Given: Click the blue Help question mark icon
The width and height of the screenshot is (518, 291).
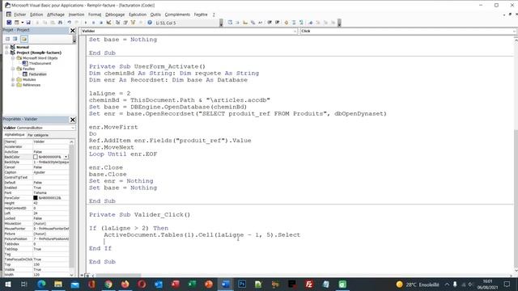Looking at the screenshot, I should (x=150, y=23).
